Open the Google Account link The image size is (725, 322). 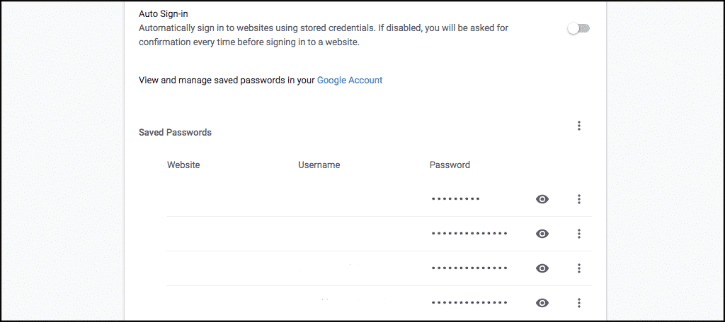click(x=350, y=80)
